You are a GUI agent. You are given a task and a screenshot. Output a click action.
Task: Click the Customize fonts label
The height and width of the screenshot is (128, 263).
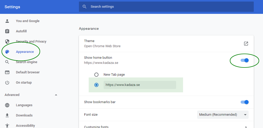click(96, 127)
